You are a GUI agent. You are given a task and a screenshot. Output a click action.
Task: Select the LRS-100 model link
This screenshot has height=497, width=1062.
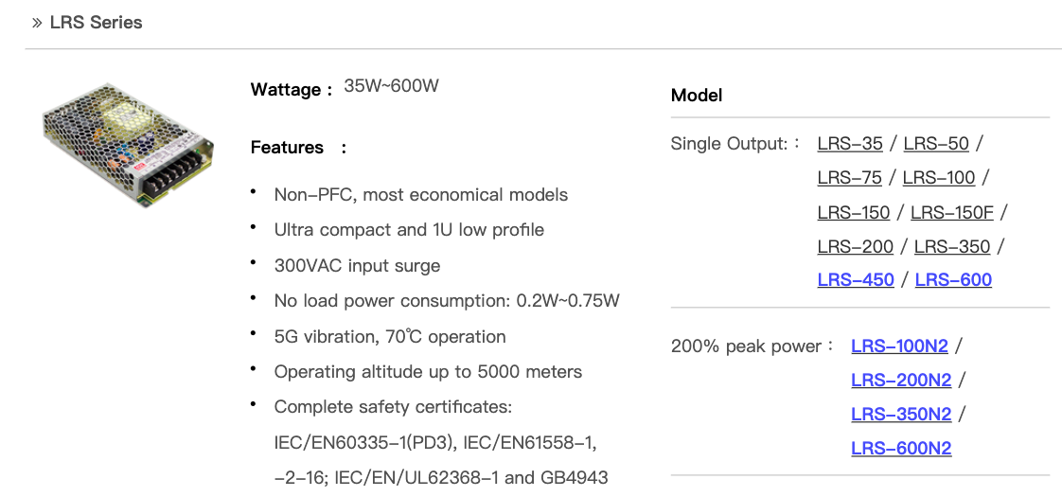[x=939, y=178]
